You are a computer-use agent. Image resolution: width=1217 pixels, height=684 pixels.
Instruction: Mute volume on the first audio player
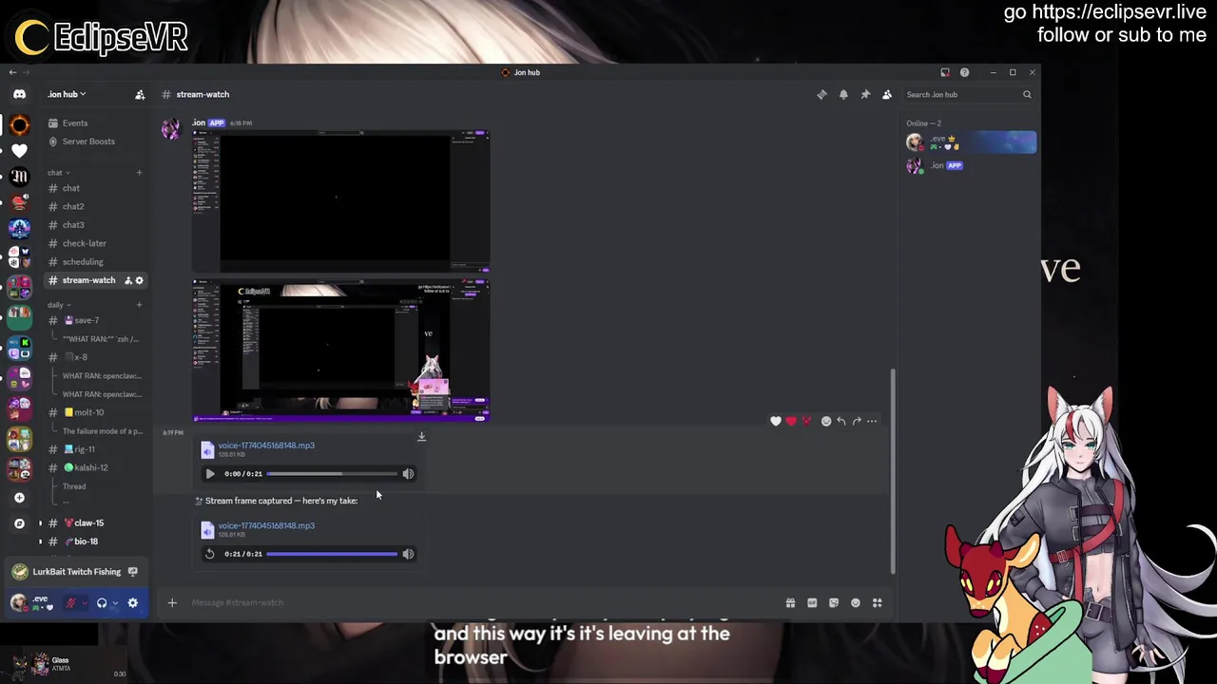pos(408,473)
